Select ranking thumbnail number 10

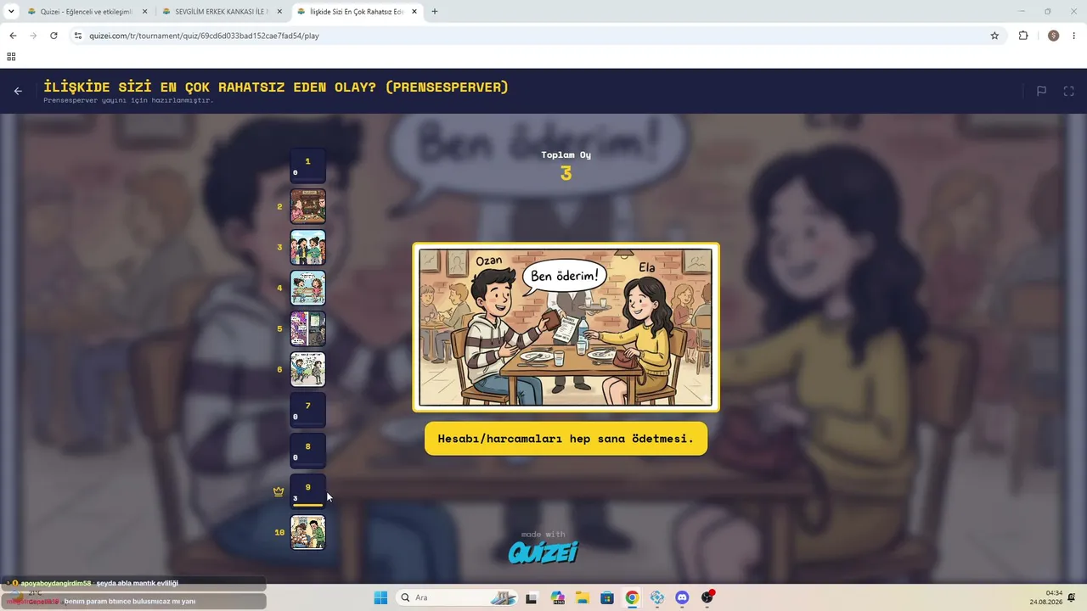(308, 533)
